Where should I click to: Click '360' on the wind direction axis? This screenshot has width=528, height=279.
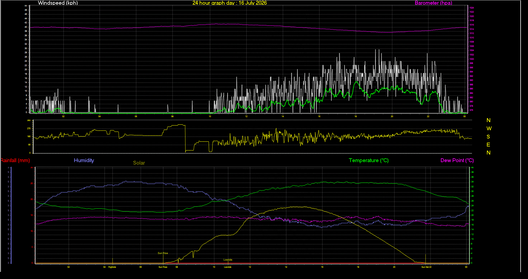tap(29, 120)
